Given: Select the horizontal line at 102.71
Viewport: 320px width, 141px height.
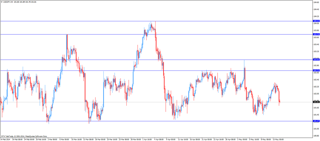Looking at the screenshot, I should click(x=156, y=70).
